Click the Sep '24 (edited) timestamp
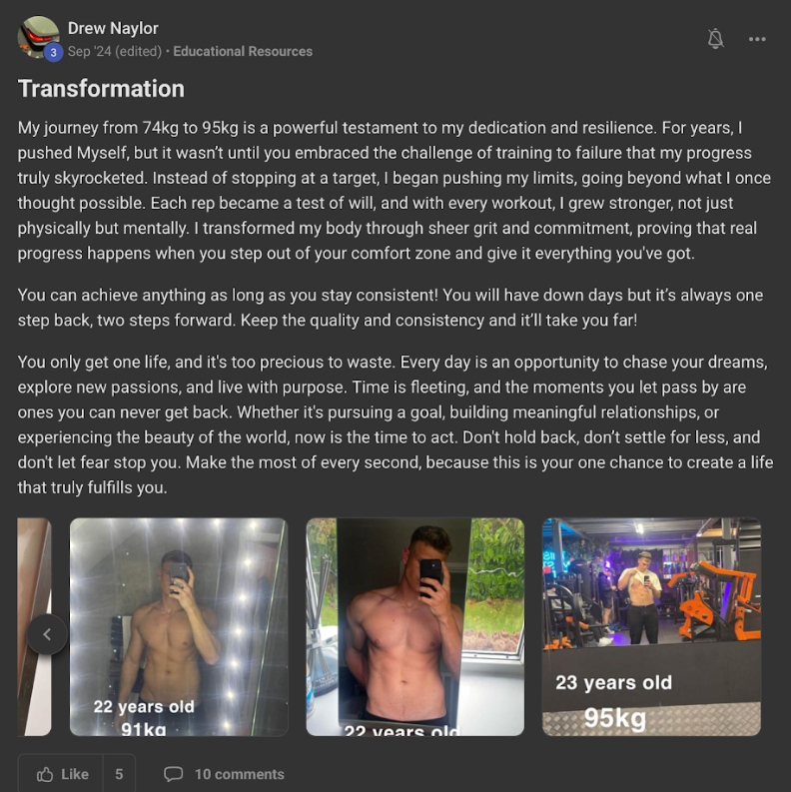The height and width of the screenshot is (792, 791). tap(115, 52)
